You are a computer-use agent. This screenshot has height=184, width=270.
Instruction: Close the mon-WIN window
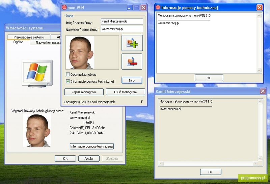(143, 7)
